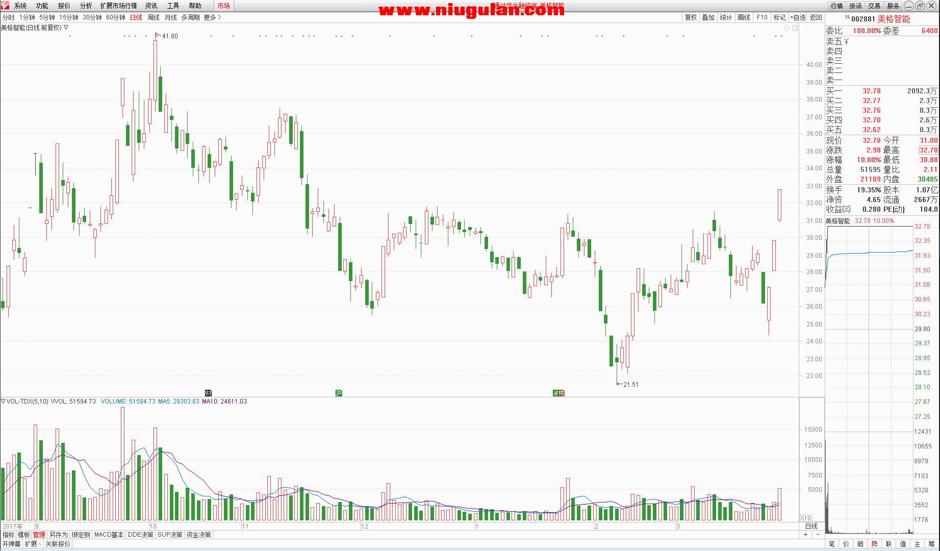This screenshot has height=551, width=940.
Task: Select the 模板 bottom tab
Action: (24, 535)
